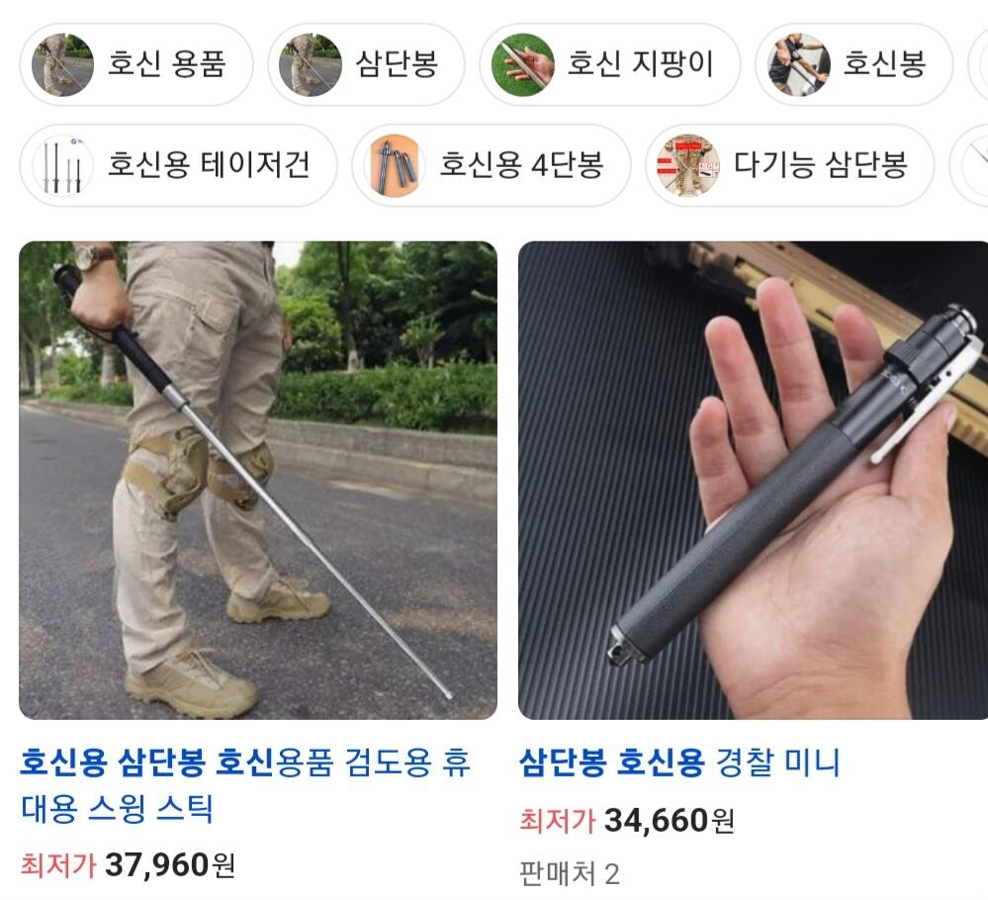
Task: Tap the 호신용 4단봉 chip thumbnail icon
Action: [395, 165]
